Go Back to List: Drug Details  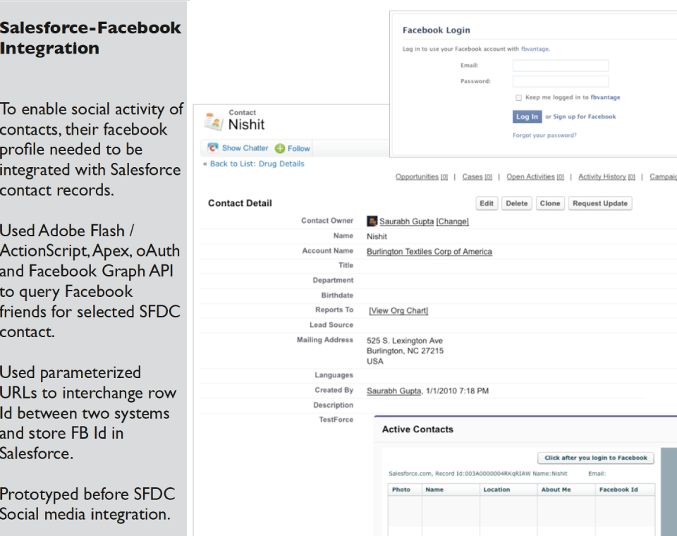point(257,164)
